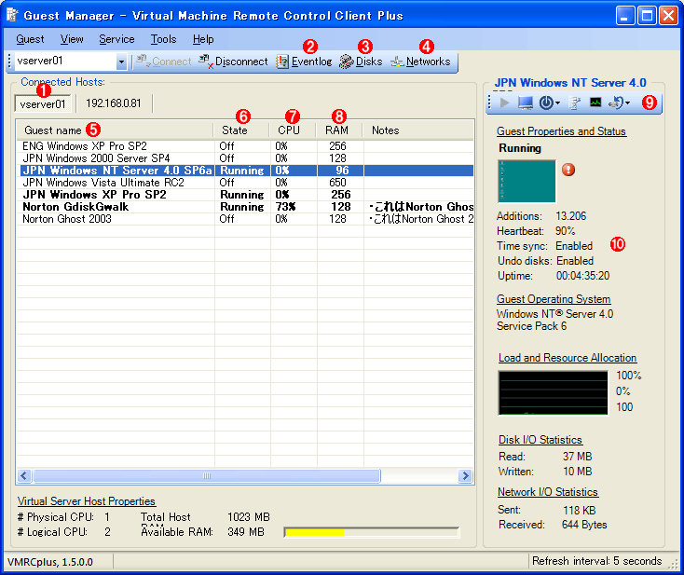Screen dimensions: 684x575
Task: Open the Help menu
Action: 203,39
